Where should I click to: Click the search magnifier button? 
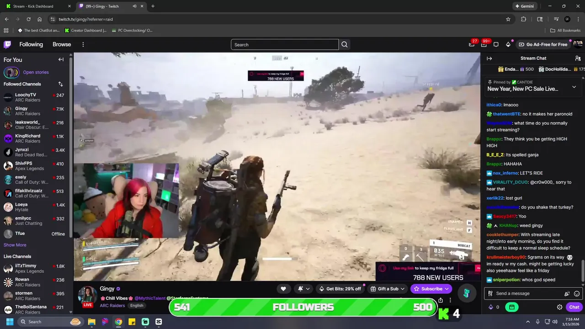click(345, 44)
